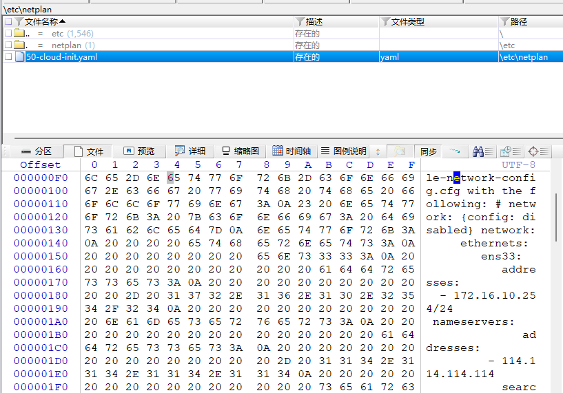This screenshot has width=563, height=393.
Task: Click the text '14.114.114' in UTF-8 pane
Action: [460, 374]
